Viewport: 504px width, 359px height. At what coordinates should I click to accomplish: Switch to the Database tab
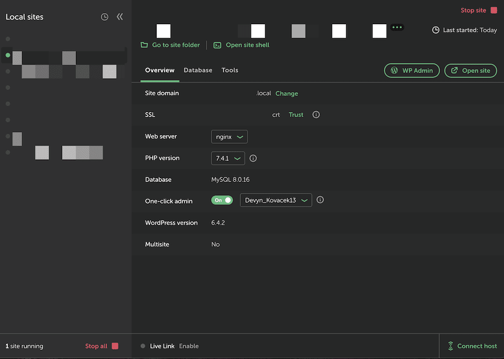pyautogui.click(x=198, y=70)
